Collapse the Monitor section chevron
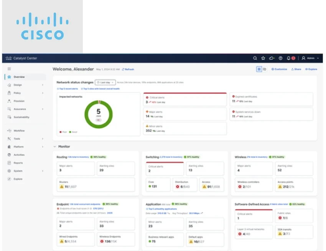 (54, 147)
